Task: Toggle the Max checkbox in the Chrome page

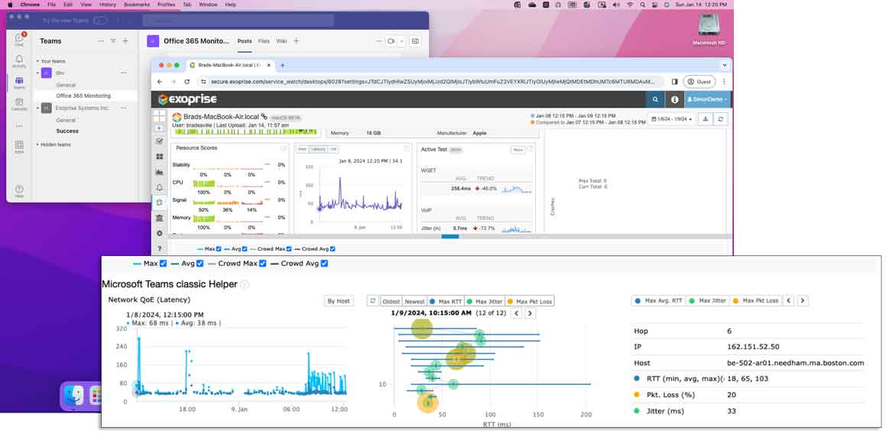Action: click(219, 248)
